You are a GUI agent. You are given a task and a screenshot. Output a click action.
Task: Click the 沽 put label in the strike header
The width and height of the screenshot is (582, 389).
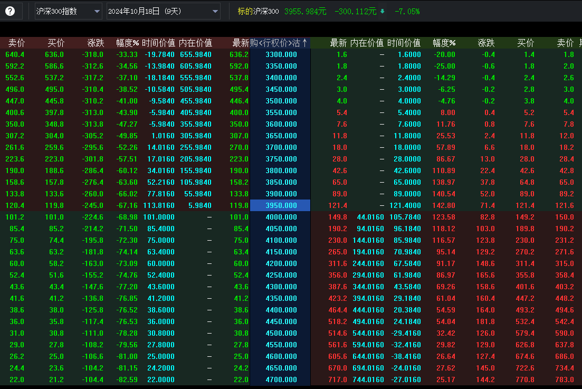click(x=296, y=43)
